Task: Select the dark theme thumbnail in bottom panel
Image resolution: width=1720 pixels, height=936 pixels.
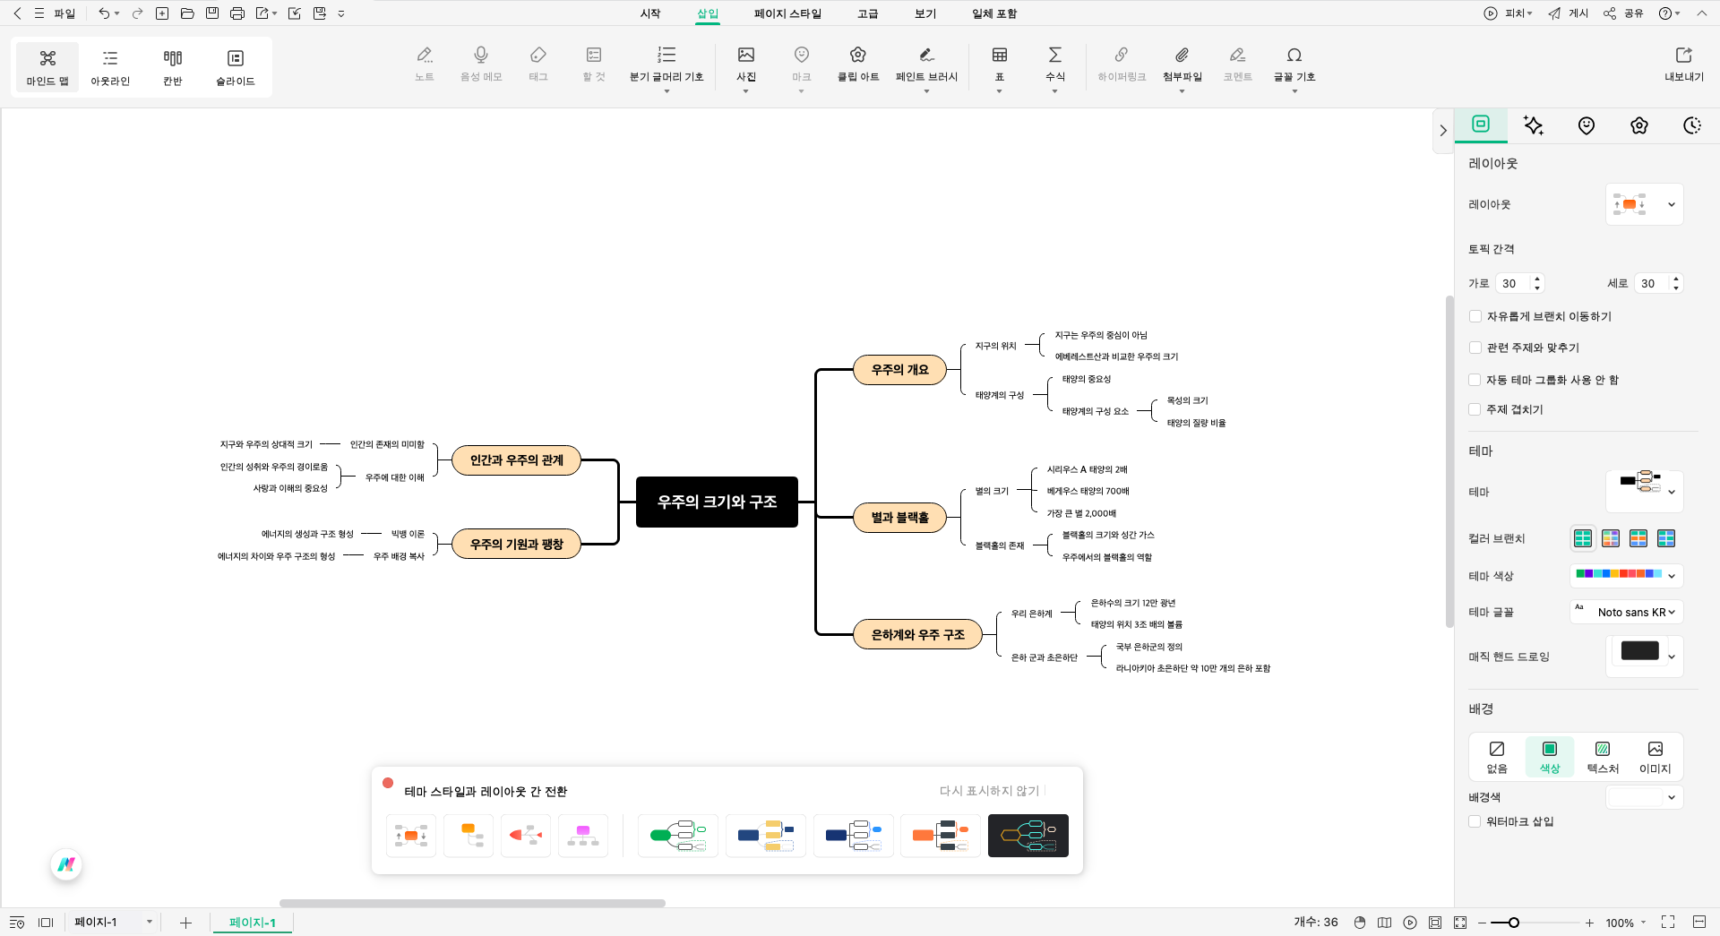Action: (1028, 835)
